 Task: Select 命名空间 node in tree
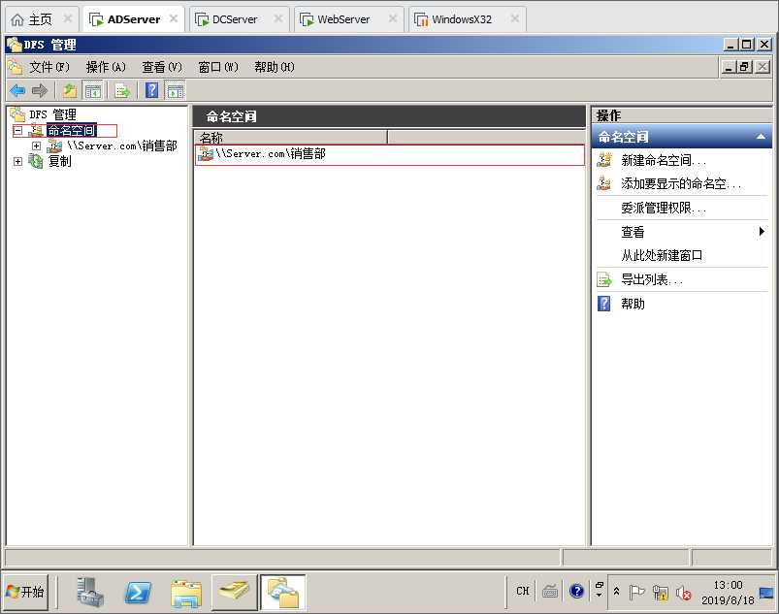pyautogui.click(x=72, y=131)
